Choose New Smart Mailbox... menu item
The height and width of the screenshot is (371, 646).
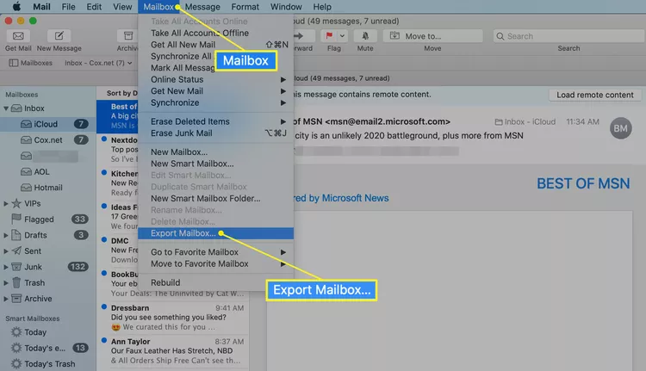pos(215,164)
